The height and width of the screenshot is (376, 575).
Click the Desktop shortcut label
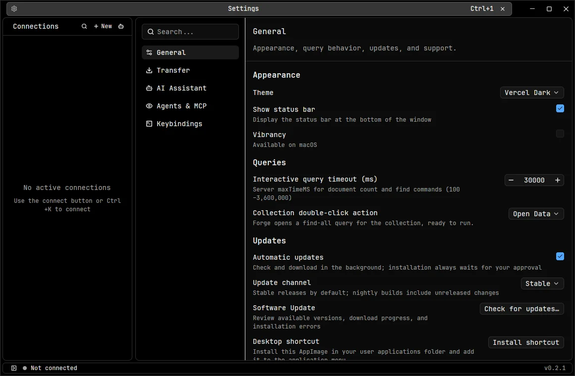click(286, 341)
